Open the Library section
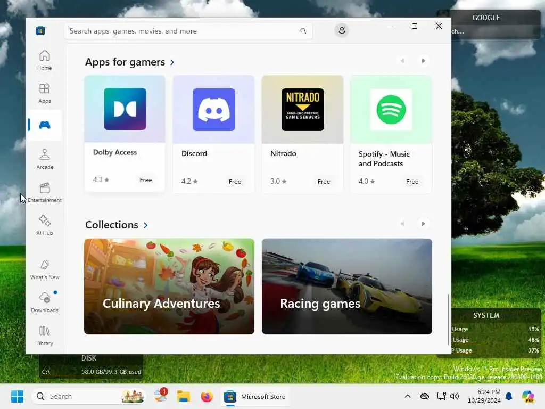 [45, 336]
